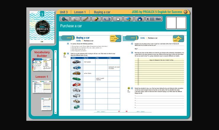The width and height of the screenshot is (219, 130).
Task: Open the Vocabulary Builder section
Action: tap(42, 54)
